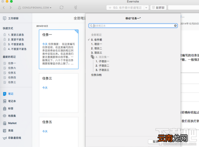The height and width of the screenshot is (147, 199).
Task: Open 工作群聊 in sidebar
Action: 11,18
